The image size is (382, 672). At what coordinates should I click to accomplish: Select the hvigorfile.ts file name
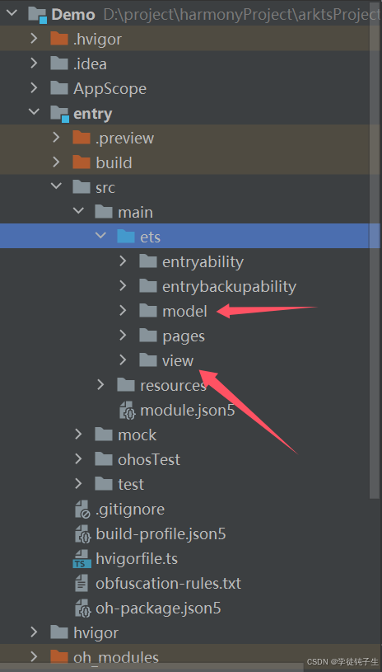click(137, 559)
